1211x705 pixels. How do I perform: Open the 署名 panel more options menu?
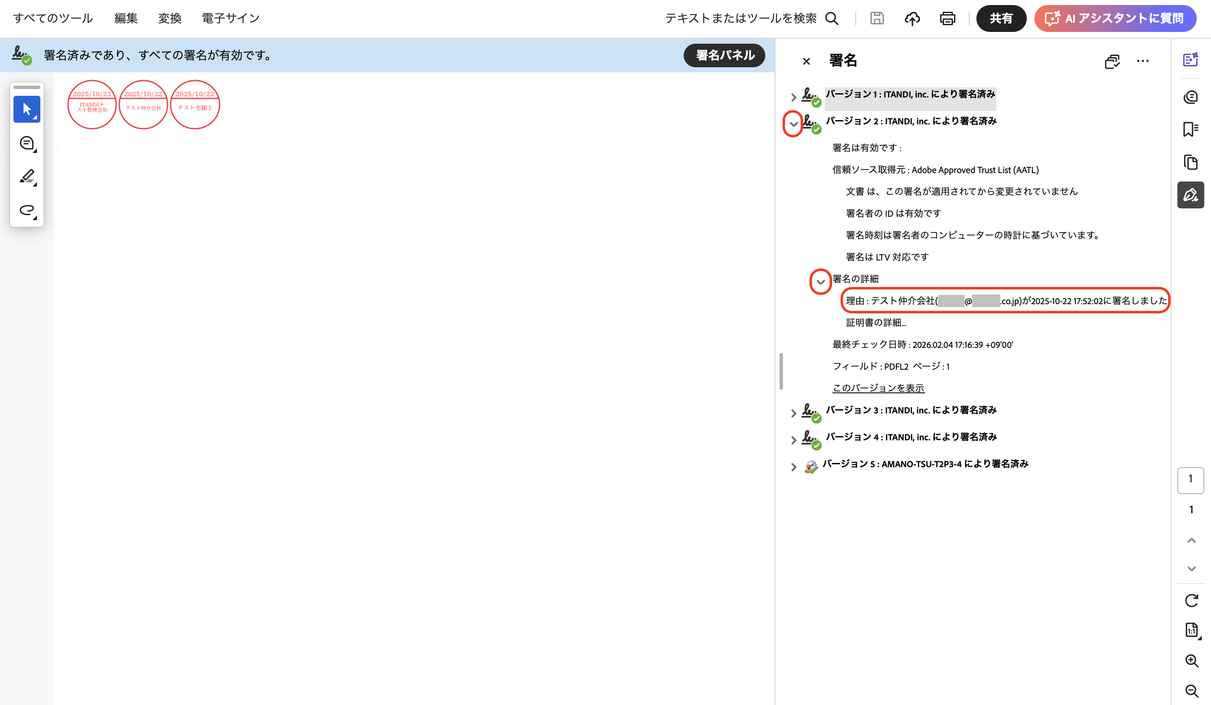tap(1143, 61)
